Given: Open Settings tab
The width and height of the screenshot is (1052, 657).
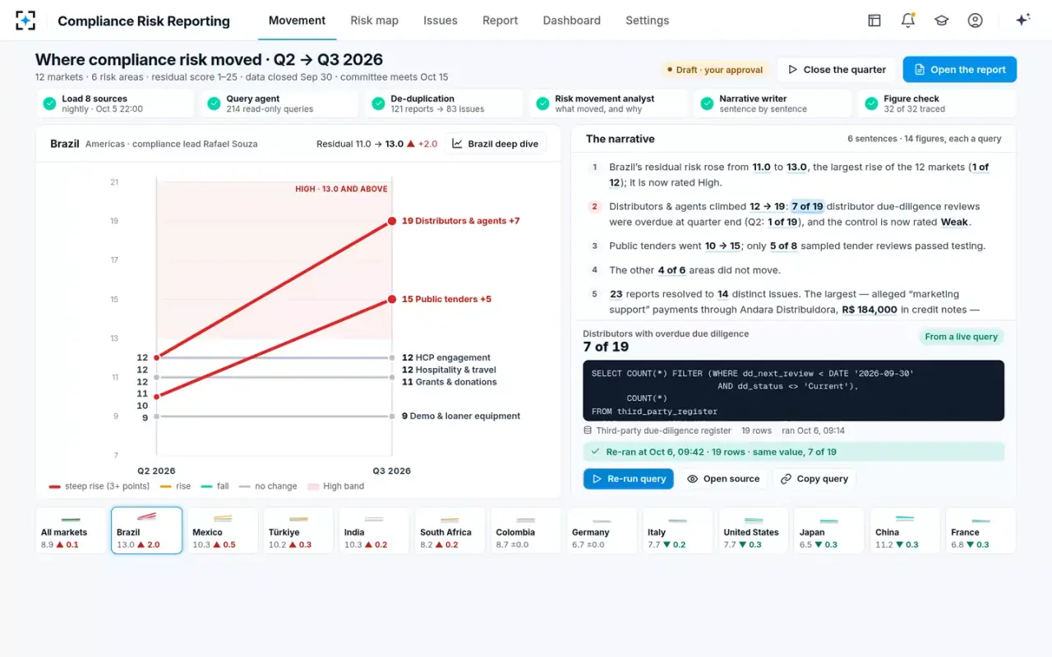Looking at the screenshot, I should pyautogui.click(x=647, y=21).
